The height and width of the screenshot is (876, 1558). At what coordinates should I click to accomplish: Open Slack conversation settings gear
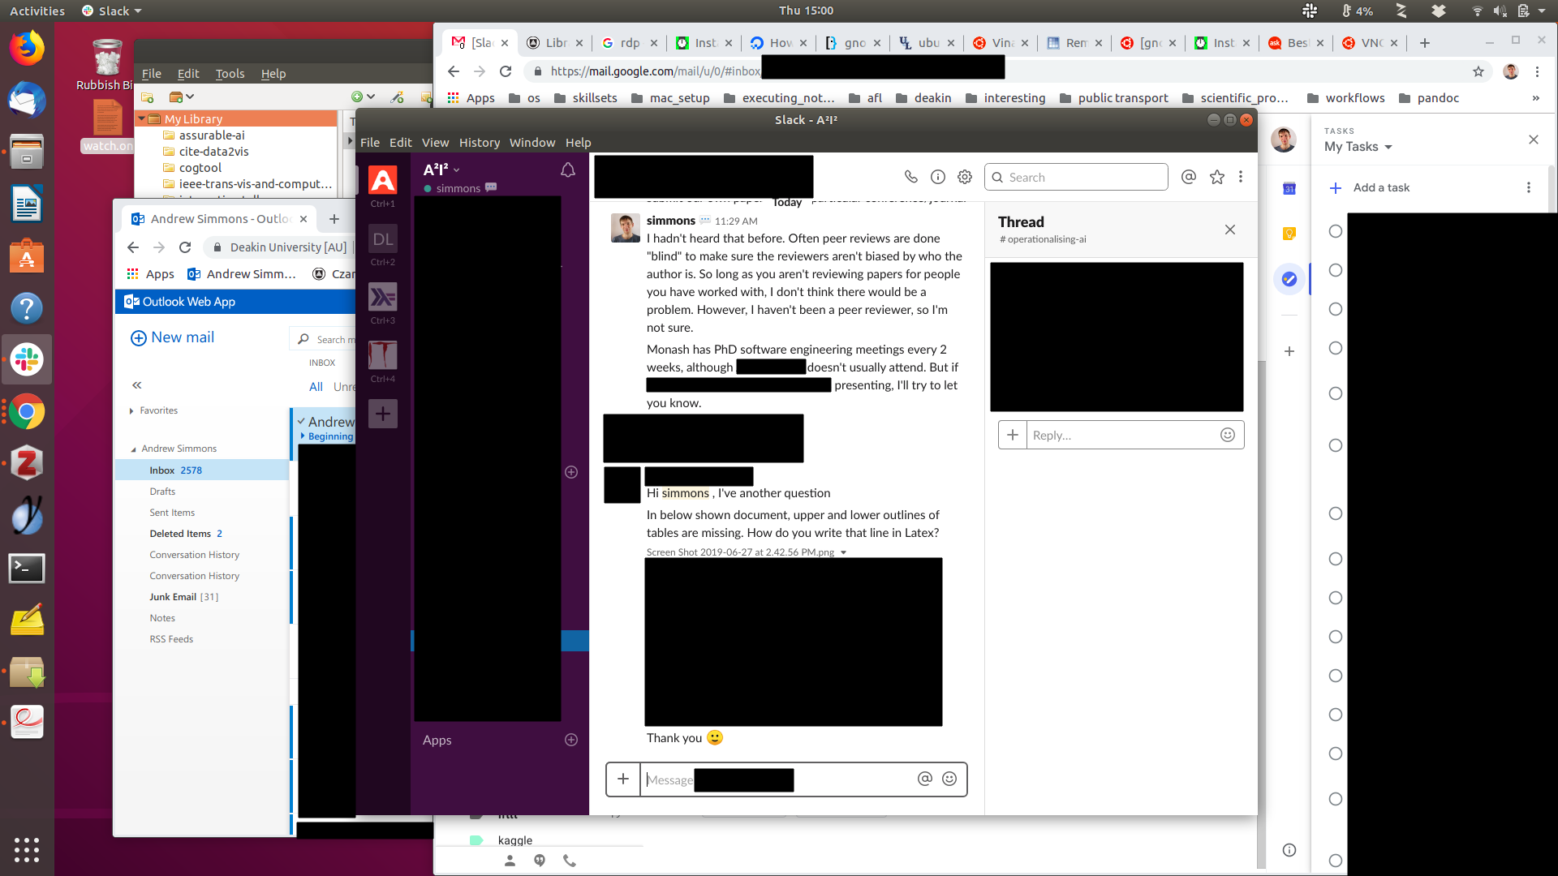point(964,177)
